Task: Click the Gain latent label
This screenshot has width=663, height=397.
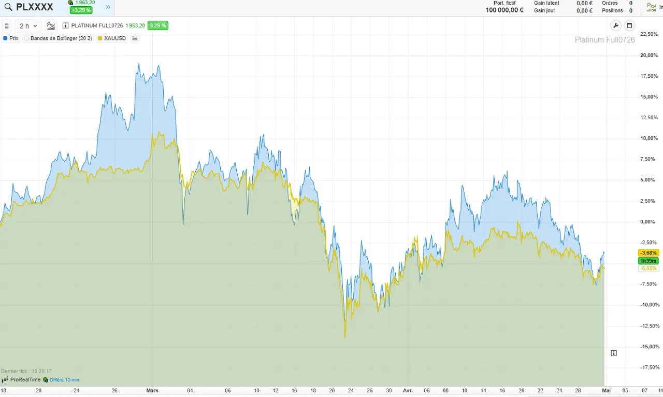Action: tap(546, 3)
